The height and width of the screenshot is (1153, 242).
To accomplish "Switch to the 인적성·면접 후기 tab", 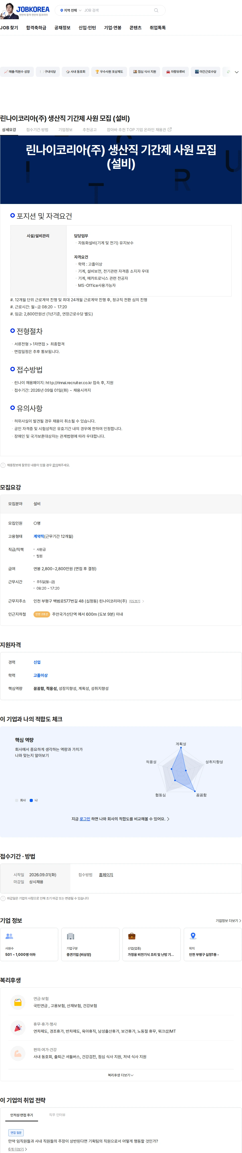I will coord(21,1115).
